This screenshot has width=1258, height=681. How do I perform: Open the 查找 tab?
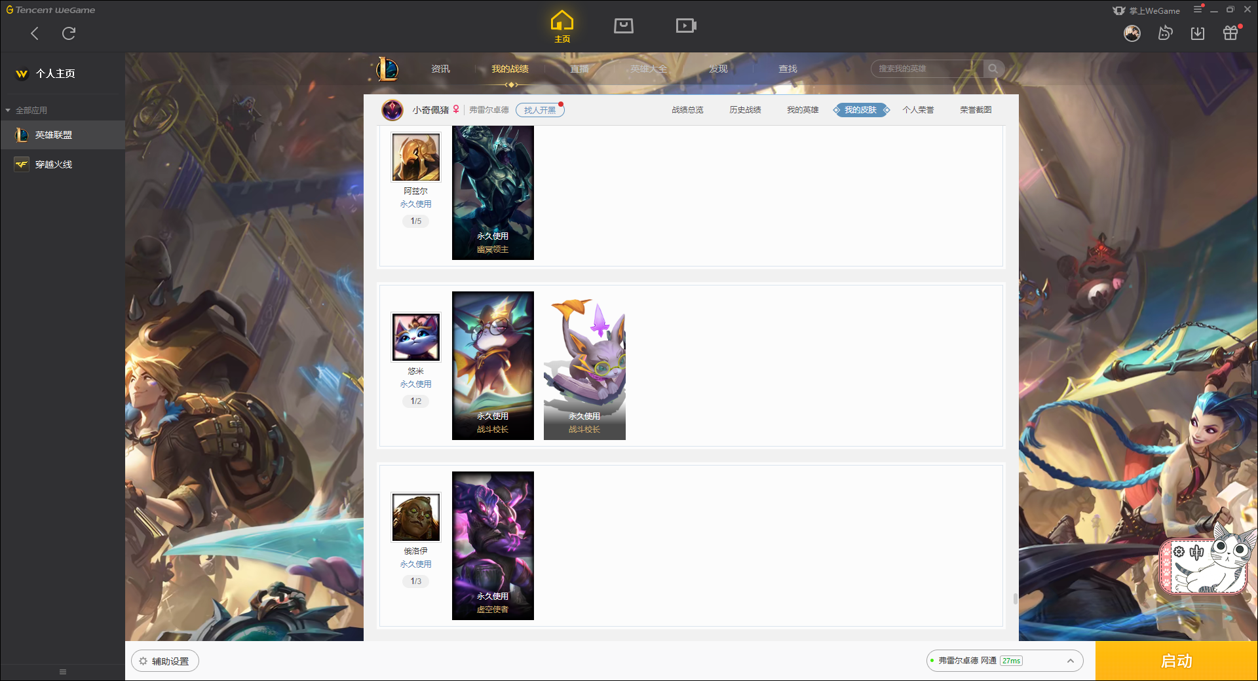(788, 69)
